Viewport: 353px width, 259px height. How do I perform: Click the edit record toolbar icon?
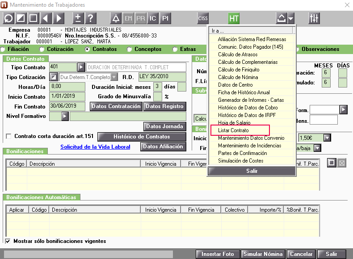pos(21,18)
